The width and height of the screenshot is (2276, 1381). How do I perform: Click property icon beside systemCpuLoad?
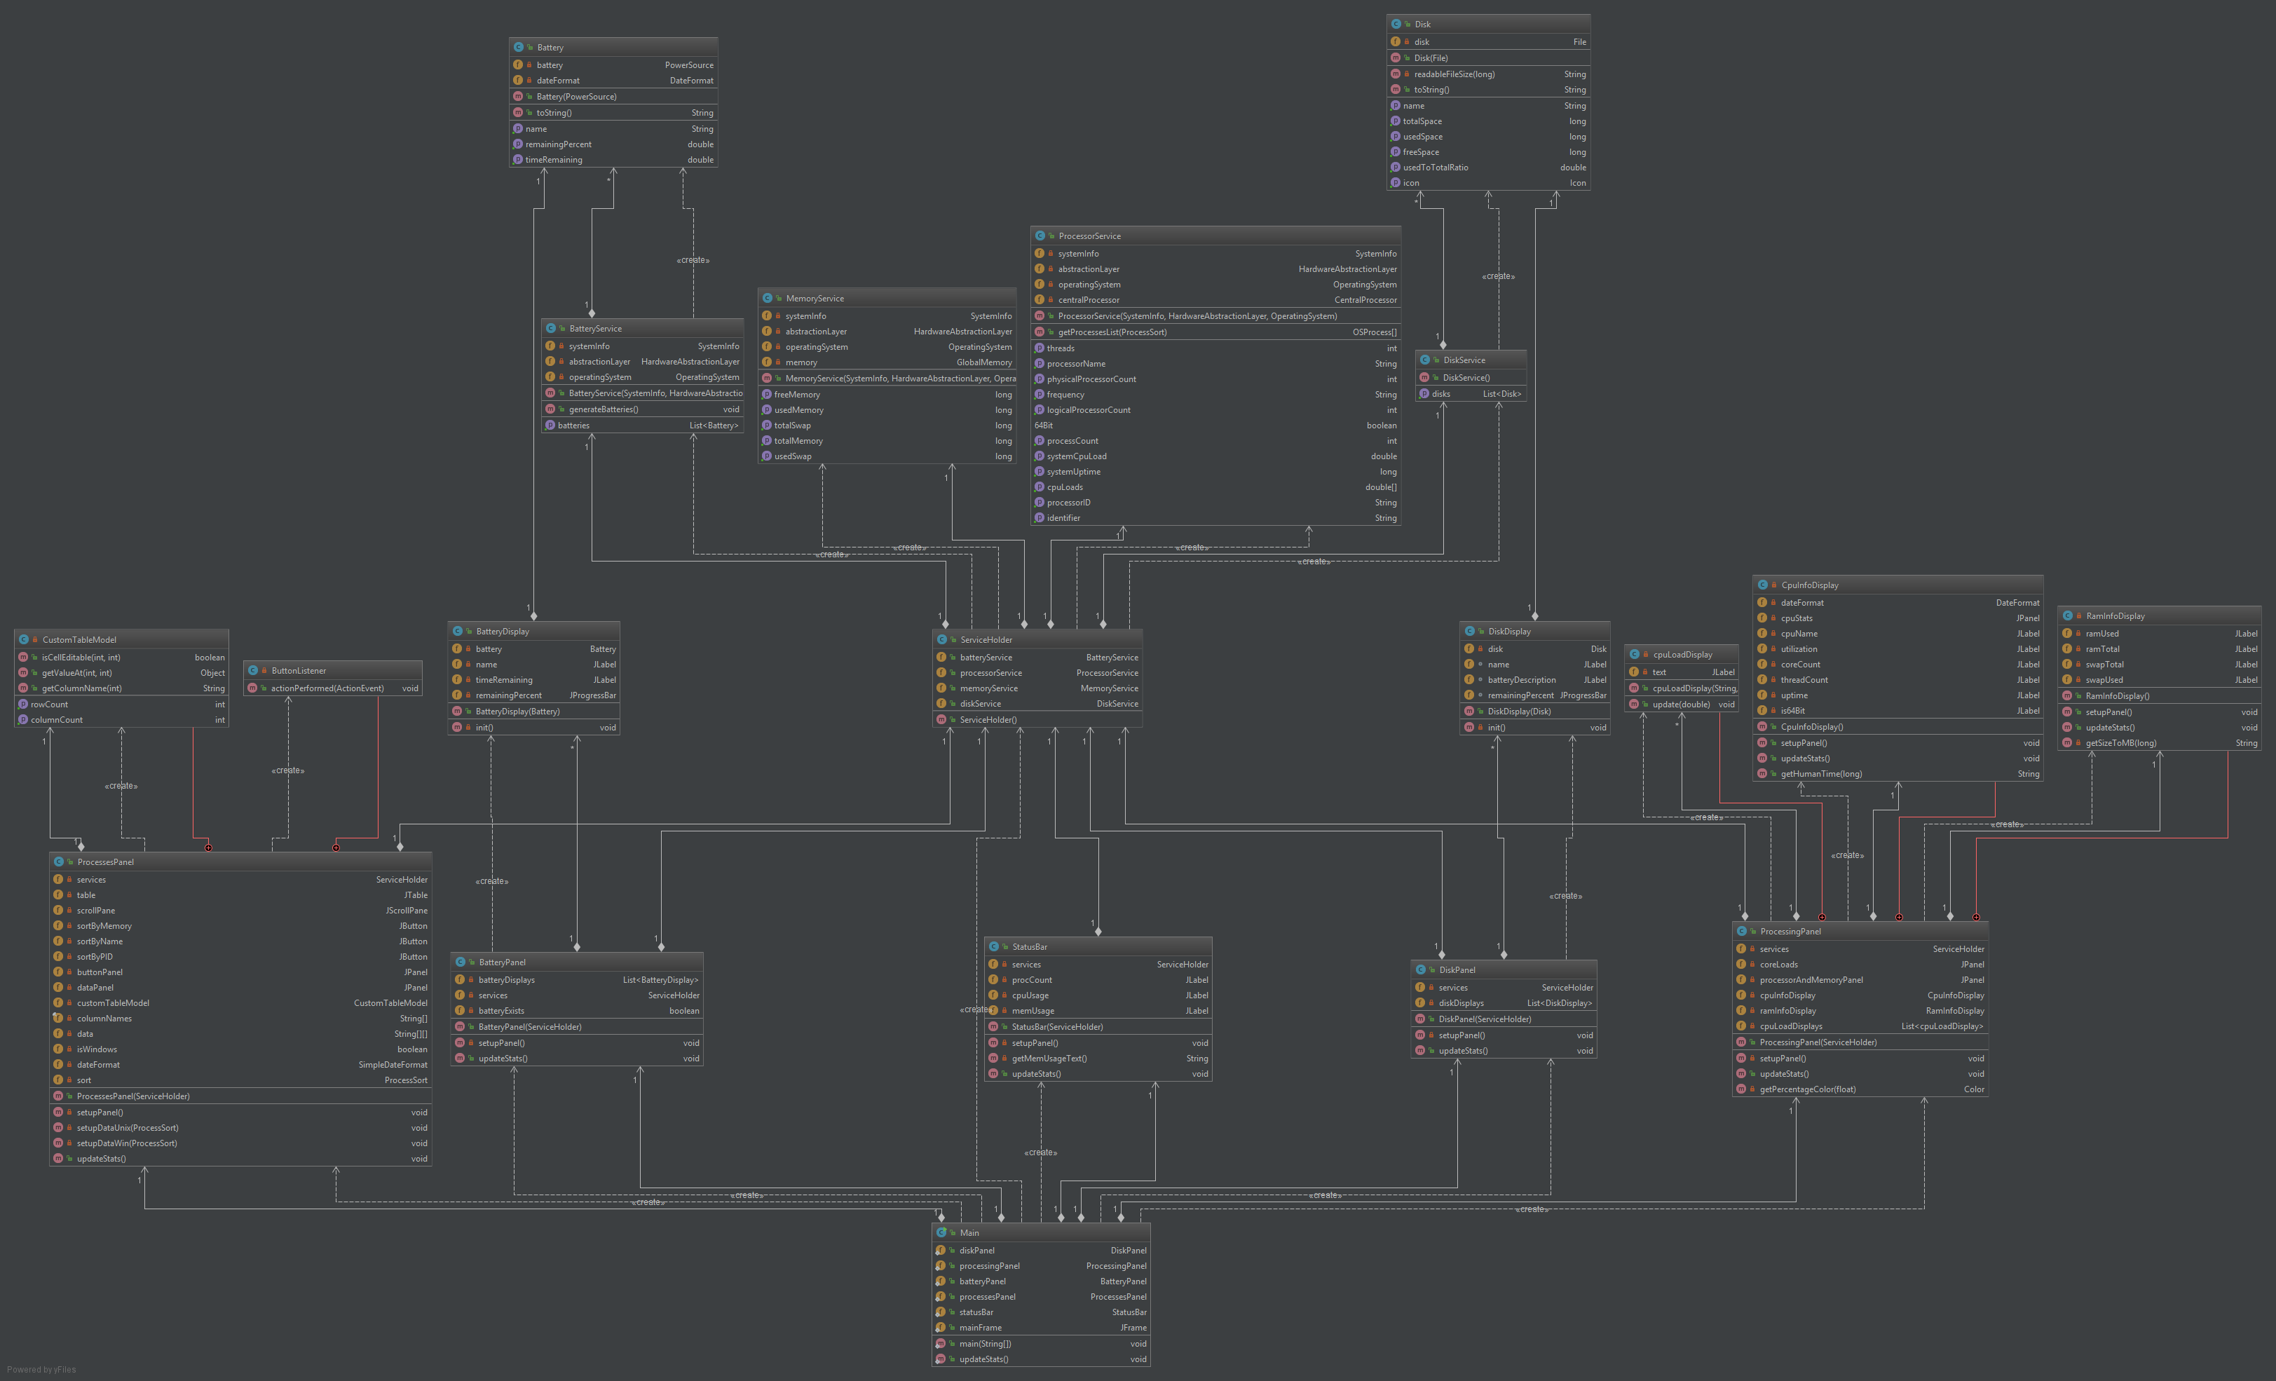[1039, 456]
